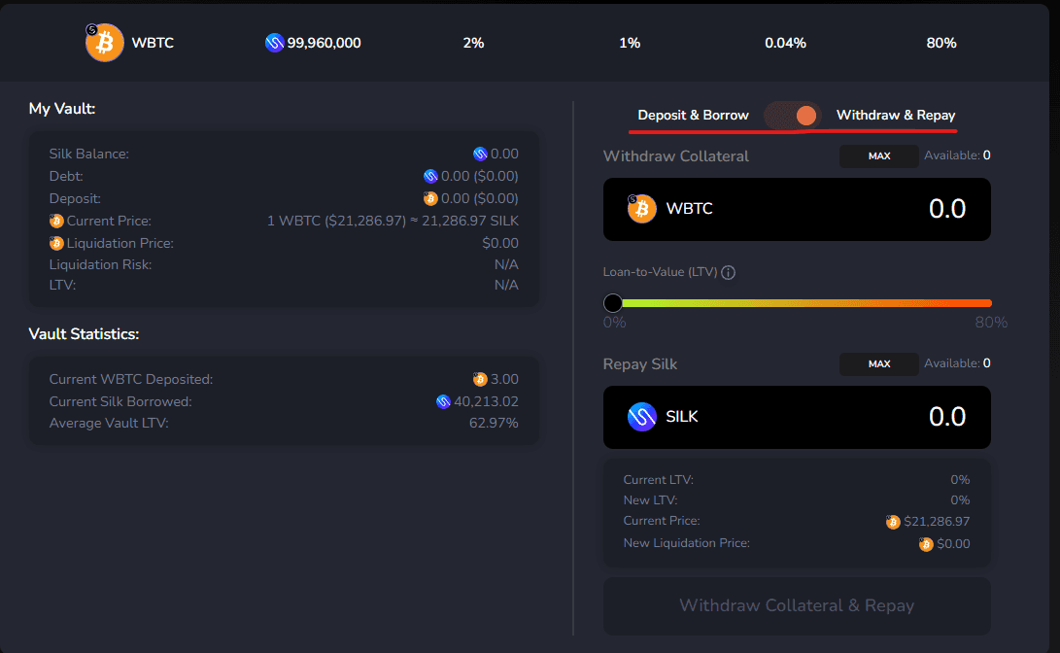Click the 2% value in header row

coord(473,44)
